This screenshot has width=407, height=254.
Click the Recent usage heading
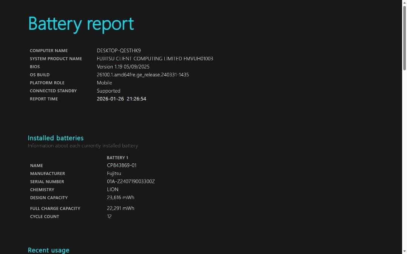coord(49,250)
